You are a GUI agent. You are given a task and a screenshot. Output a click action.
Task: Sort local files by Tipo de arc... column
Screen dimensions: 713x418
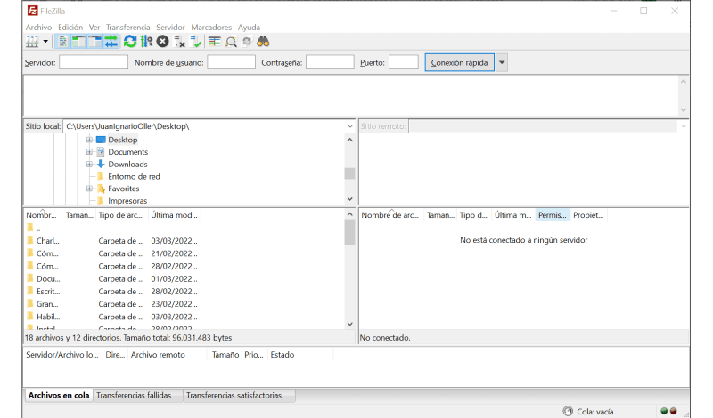tap(120, 215)
